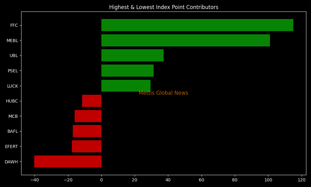Image resolution: width=311 pixels, height=187 pixels.
Task: Select the red MCB bar
Action: click(x=88, y=116)
